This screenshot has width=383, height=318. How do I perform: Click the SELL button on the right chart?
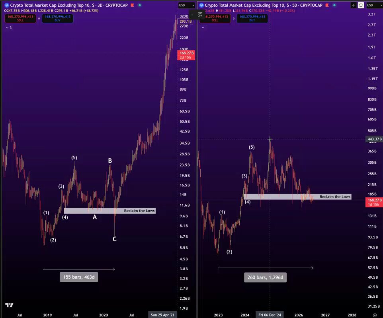[215, 18]
